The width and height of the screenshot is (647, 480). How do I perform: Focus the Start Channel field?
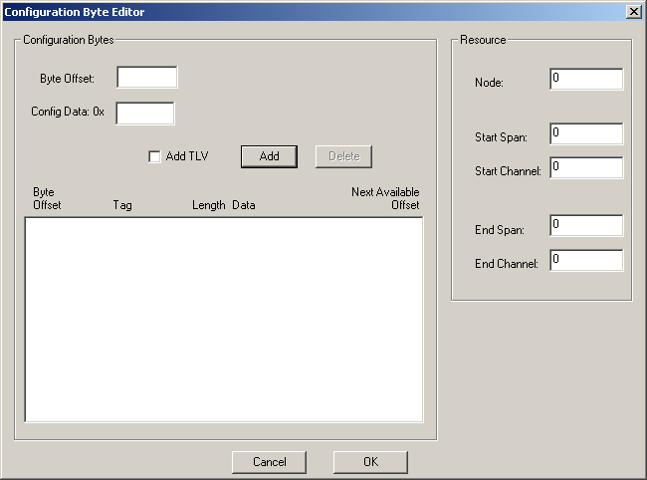pos(585,168)
